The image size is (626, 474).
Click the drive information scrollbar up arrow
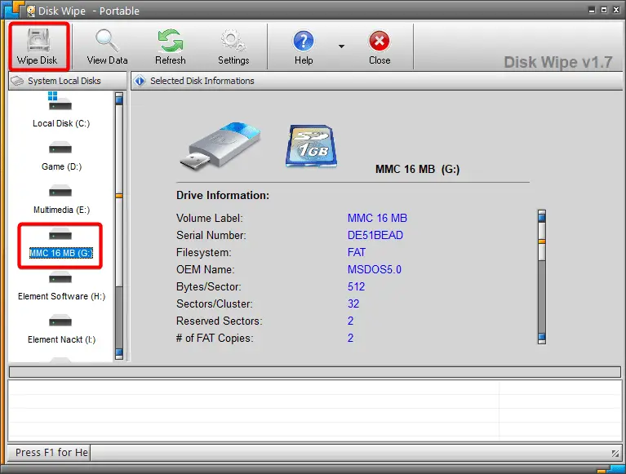pyautogui.click(x=542, y=217)
